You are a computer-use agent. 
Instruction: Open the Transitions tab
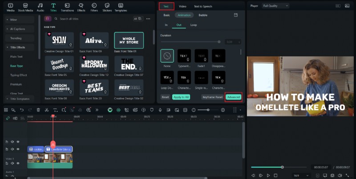pyautogui.click(x=67, y=7)
